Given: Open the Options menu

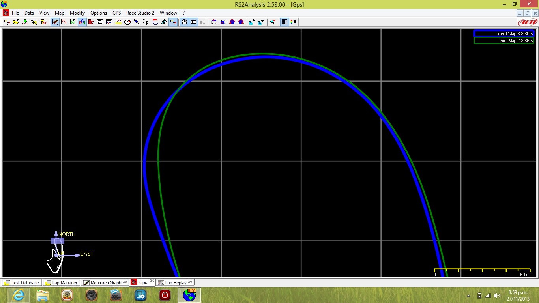Looking at the screenshot, I should tap(99, 13).
